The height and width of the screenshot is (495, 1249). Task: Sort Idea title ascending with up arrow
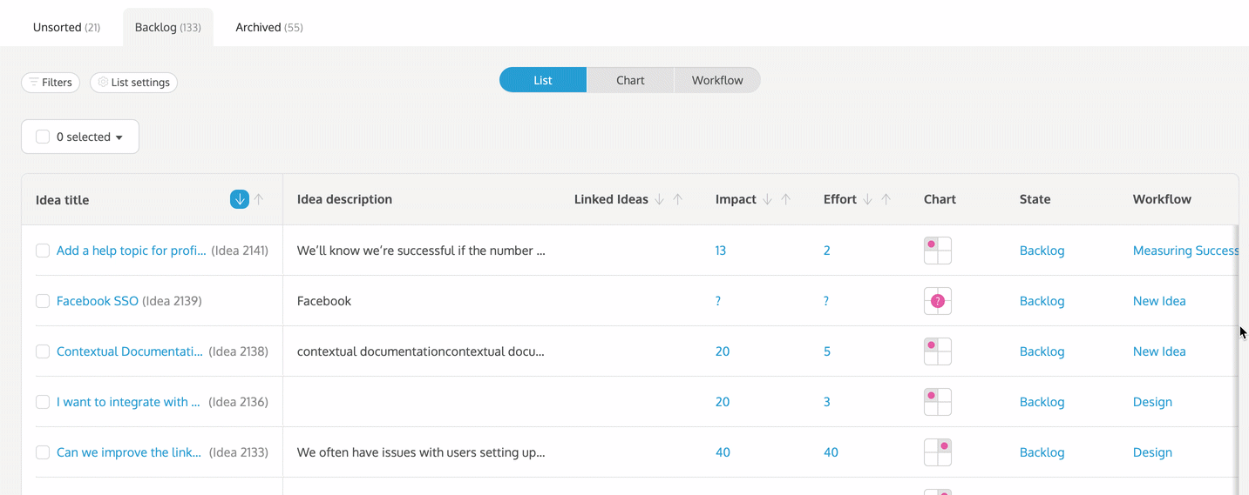click(x=259, y=199)
